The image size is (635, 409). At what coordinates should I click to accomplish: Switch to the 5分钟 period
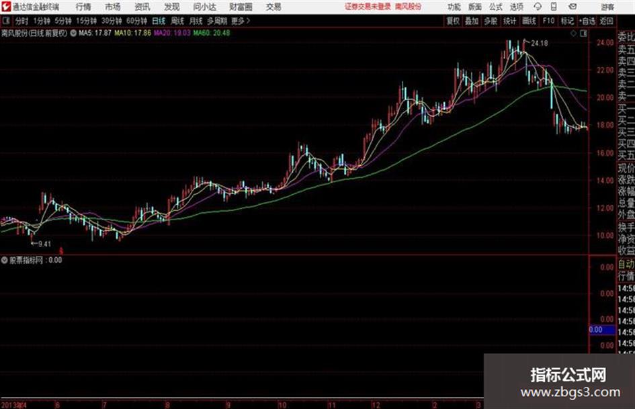[63, 21]
